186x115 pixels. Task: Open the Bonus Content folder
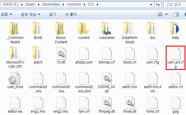coord(61,32)
